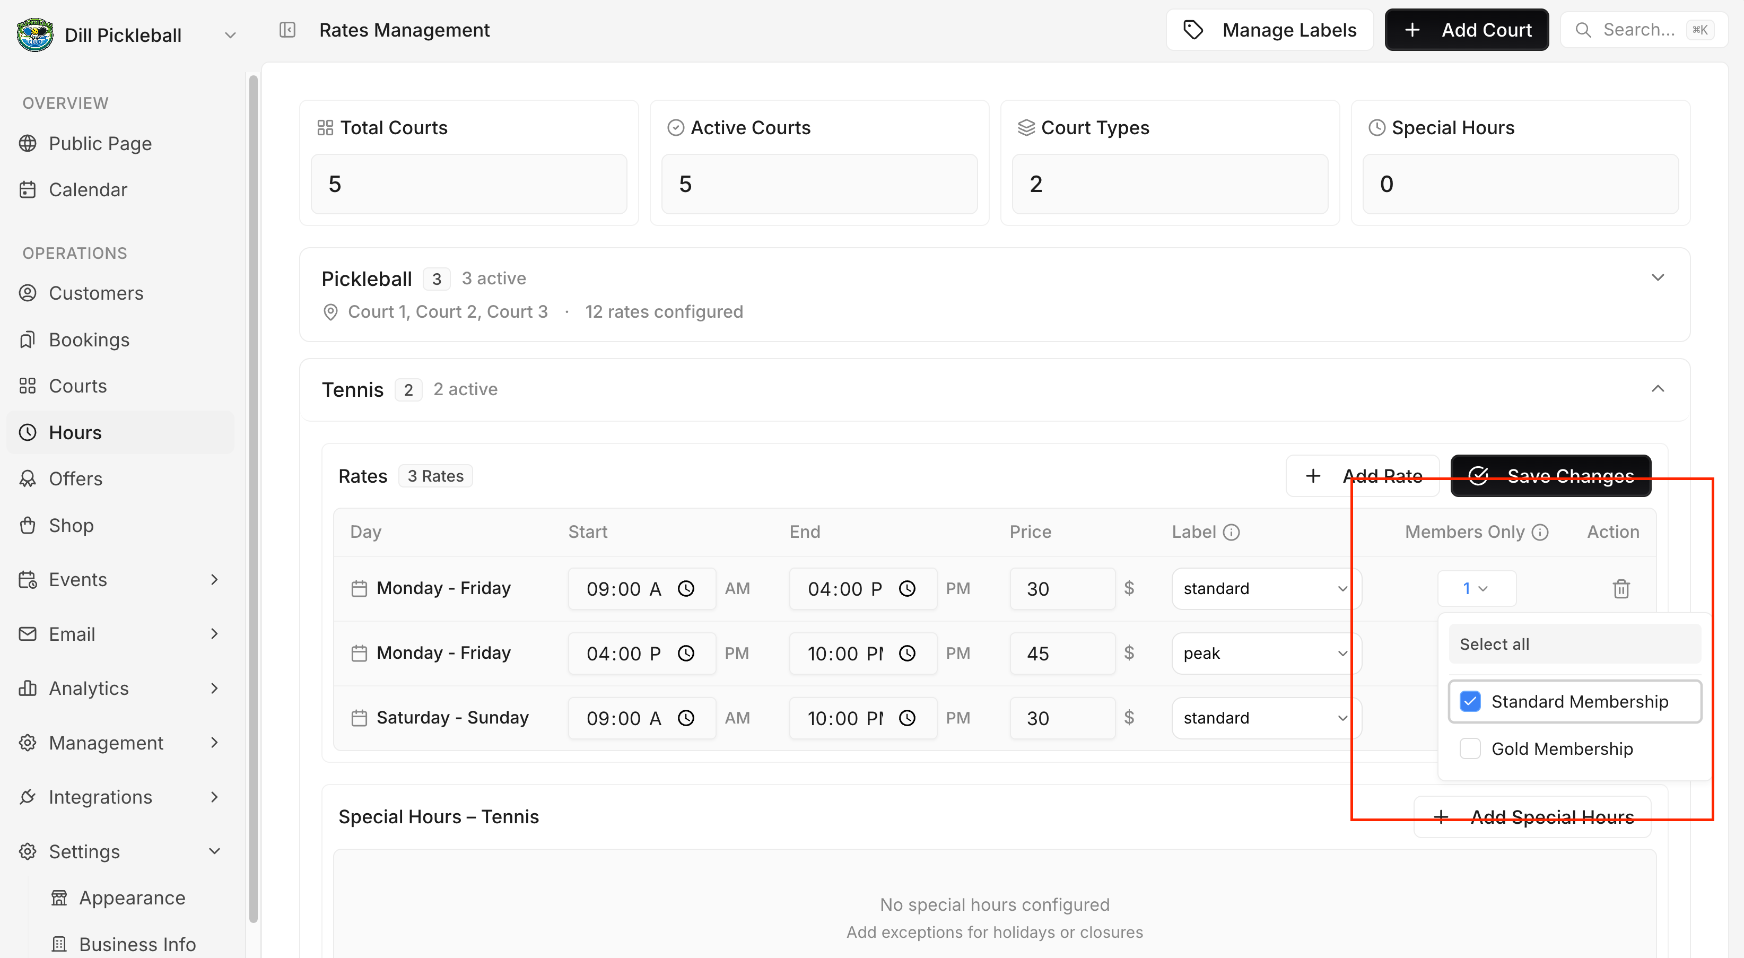This screenshot has width=1744, height=958.
Task: Click the "12 rates configured" text
Action: 664,312
